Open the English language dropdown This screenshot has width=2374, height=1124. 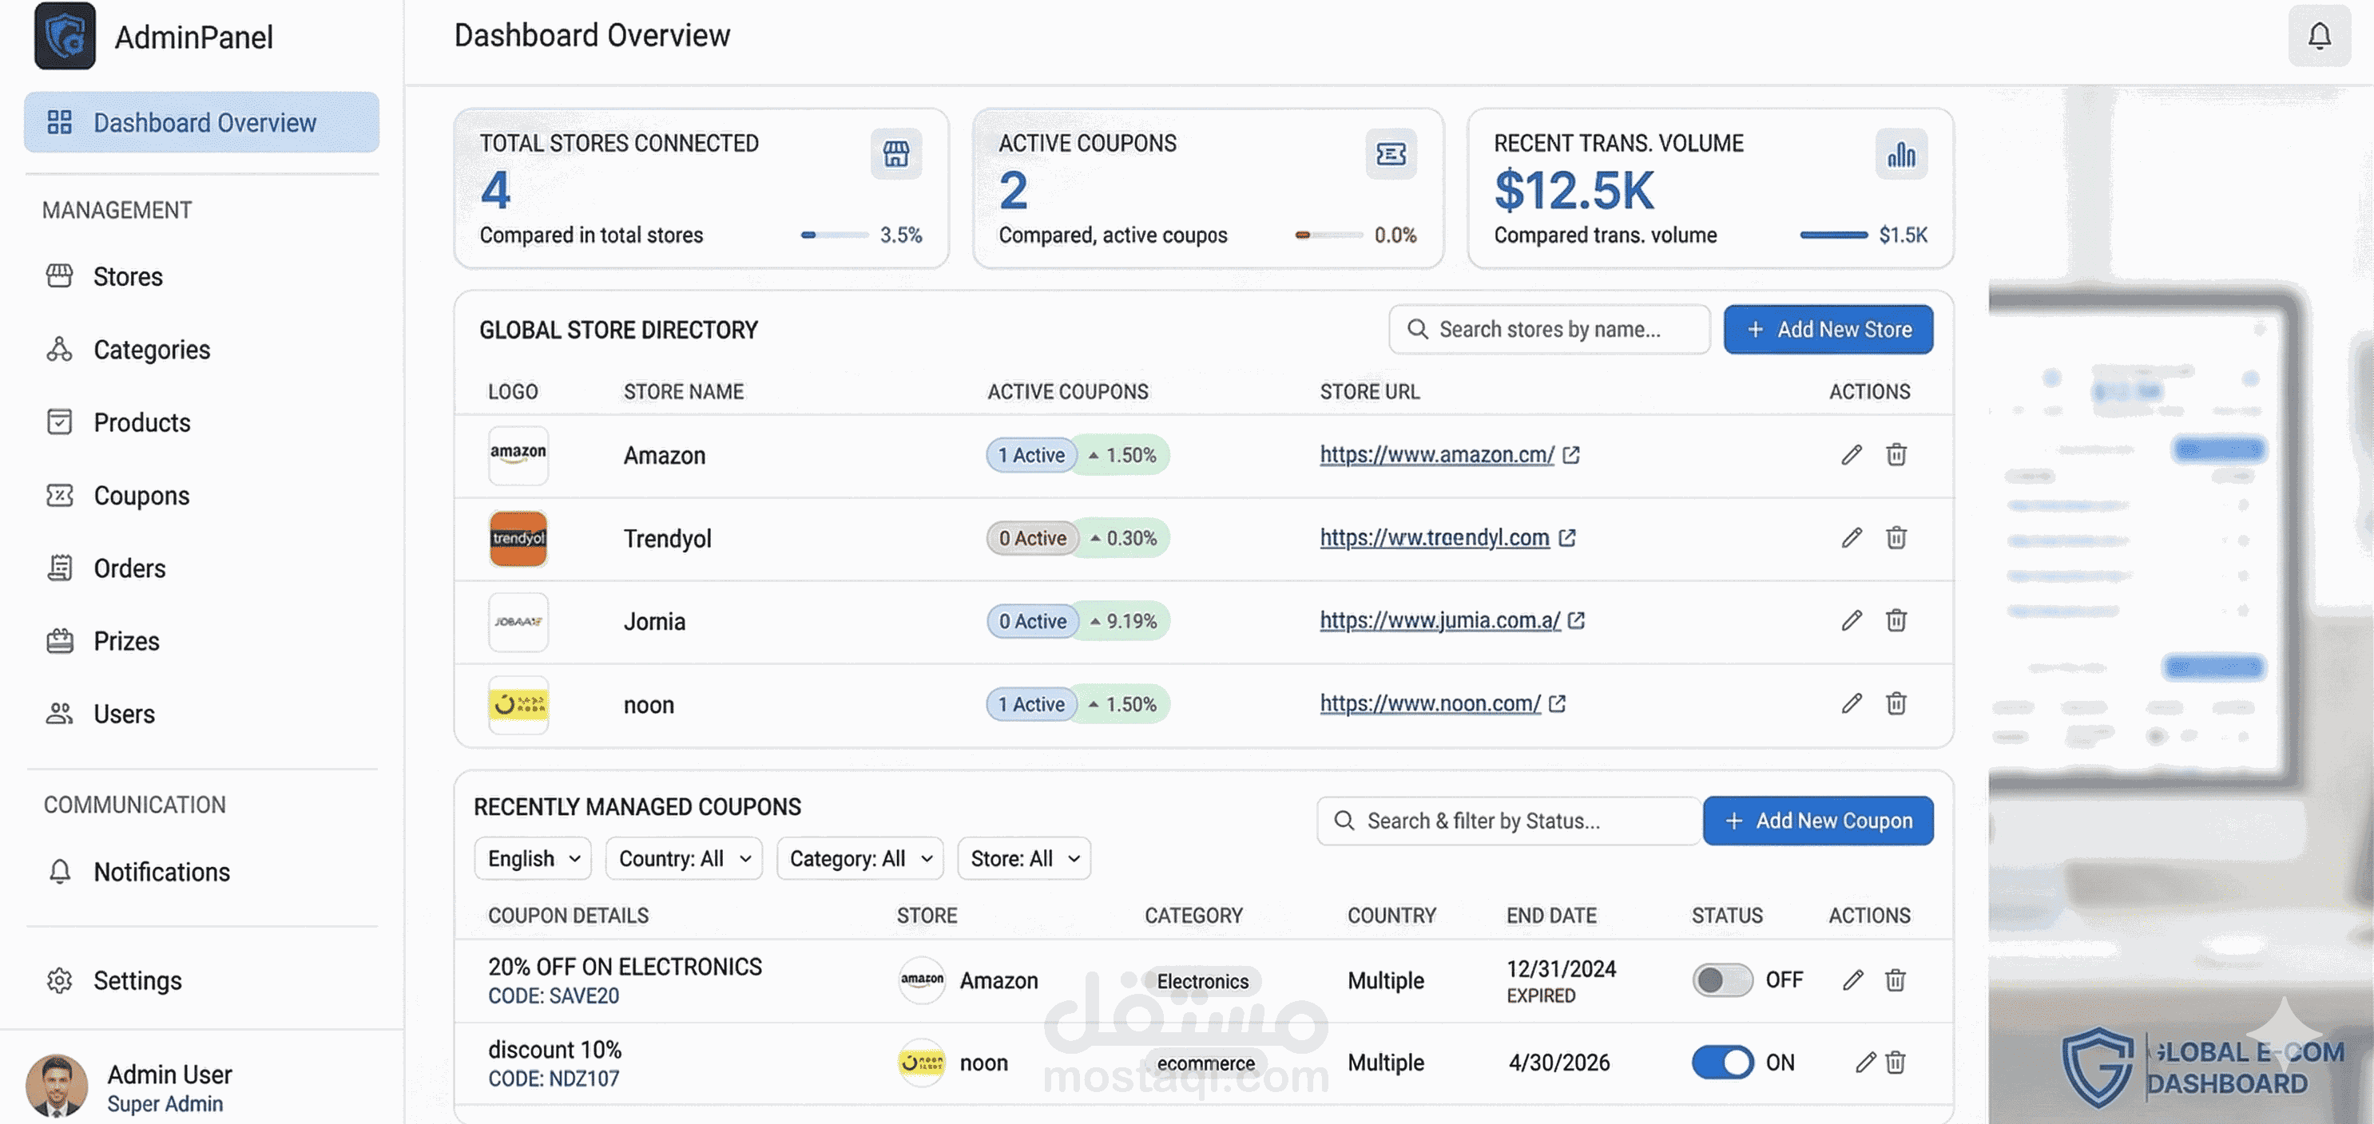(x=533, y=859)
